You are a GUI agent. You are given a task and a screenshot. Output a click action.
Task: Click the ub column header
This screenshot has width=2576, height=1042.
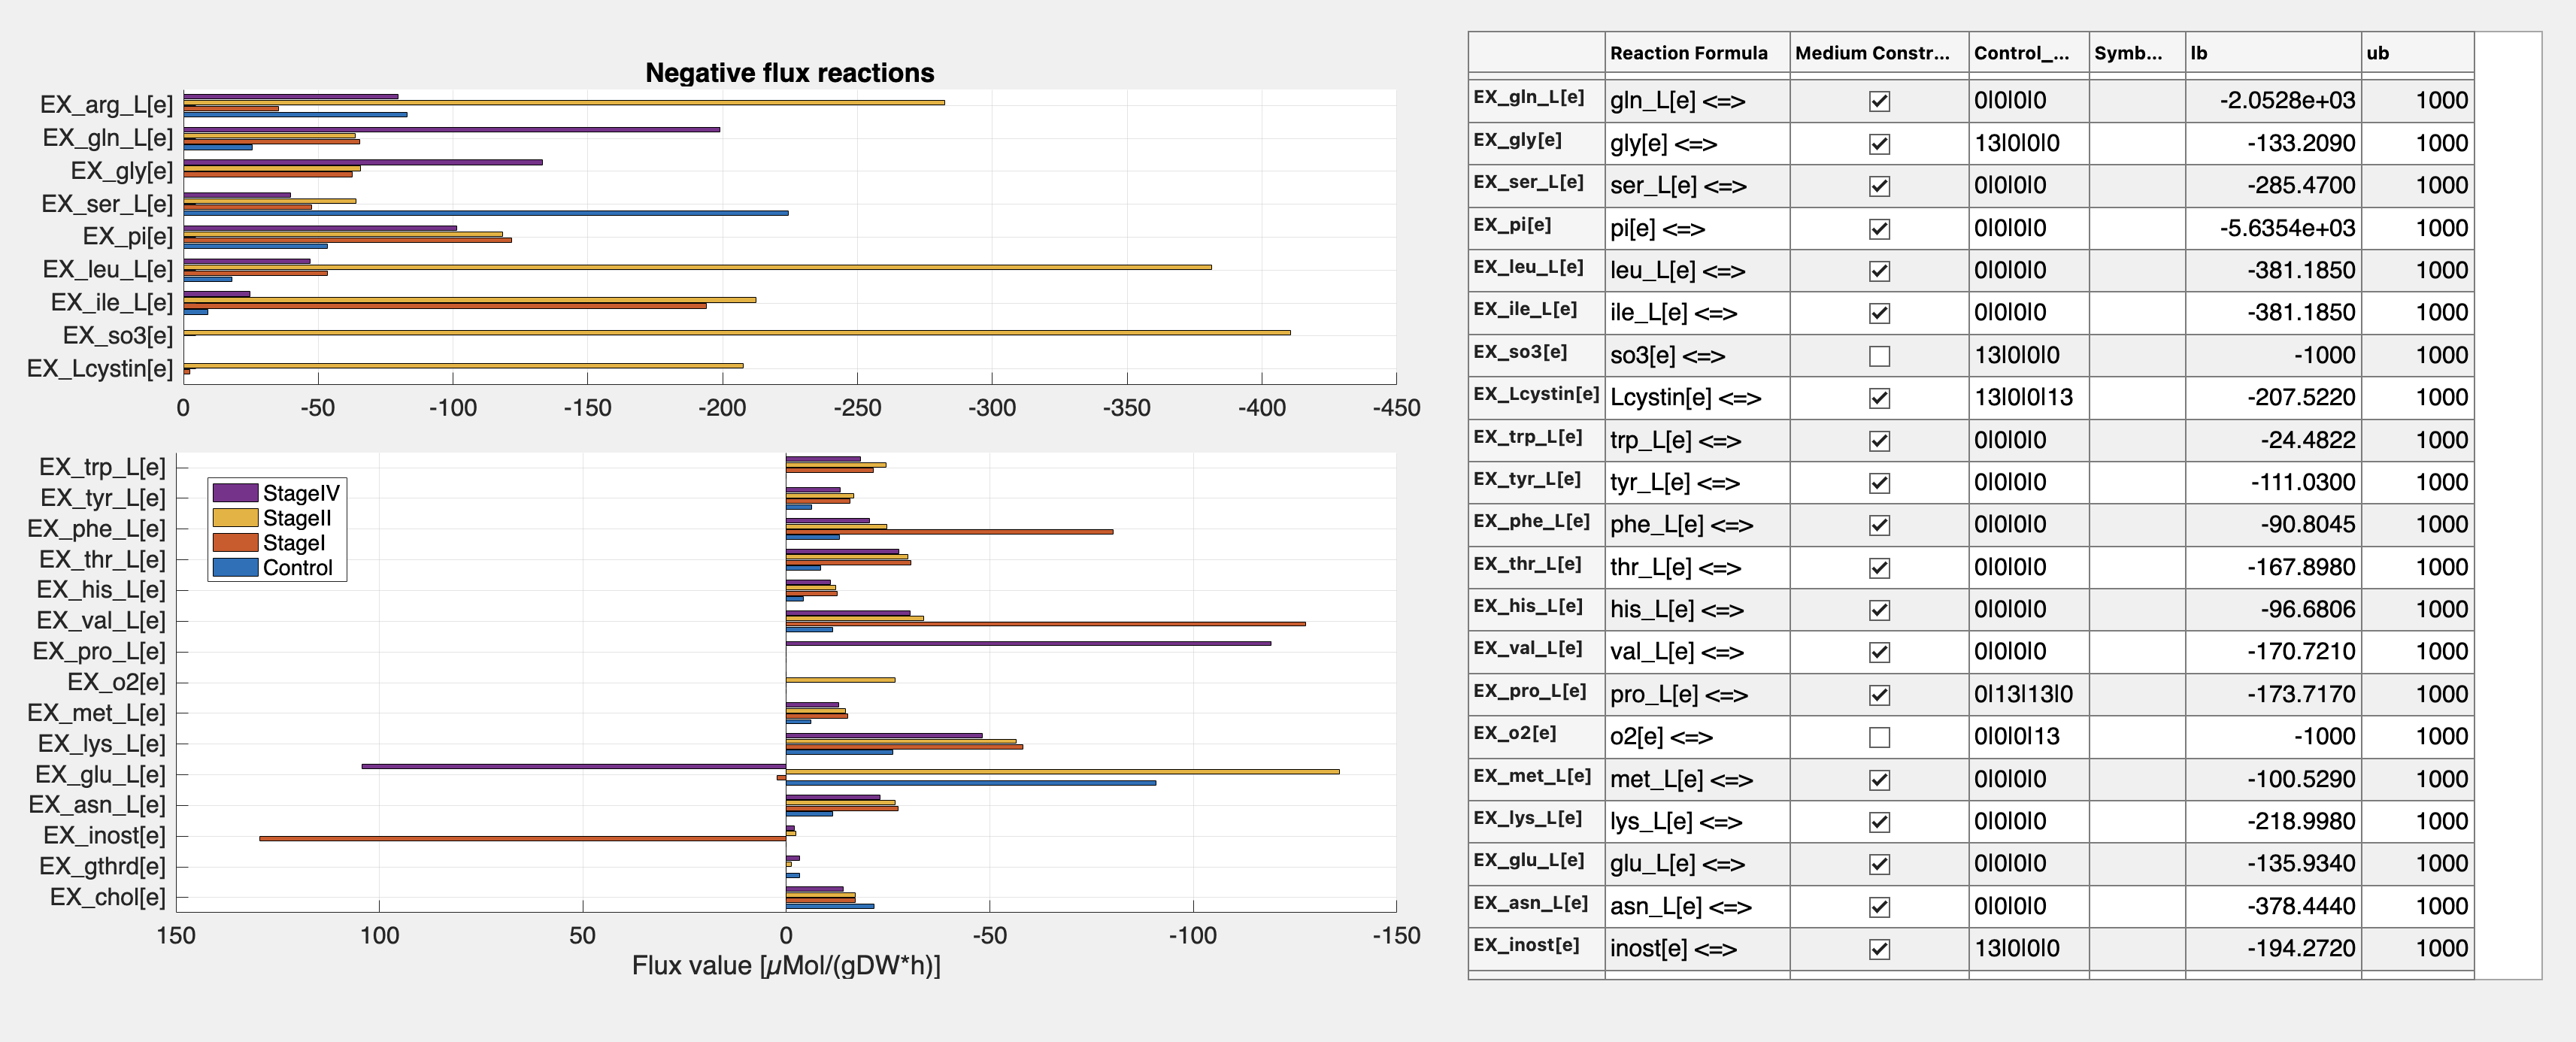click(2418, 53)
